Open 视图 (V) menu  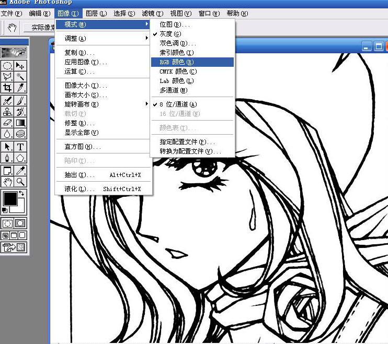point(181,14)
